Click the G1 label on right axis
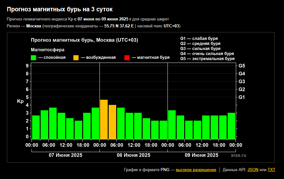This screenshot has height=179, width=284. 242,97
